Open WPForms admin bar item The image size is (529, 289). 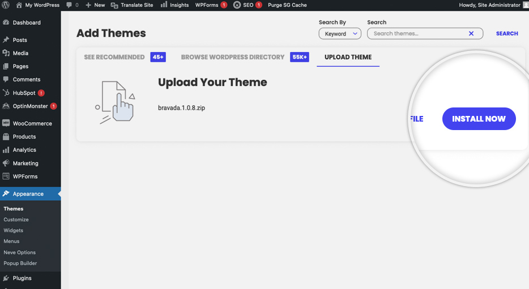[211, 5]
